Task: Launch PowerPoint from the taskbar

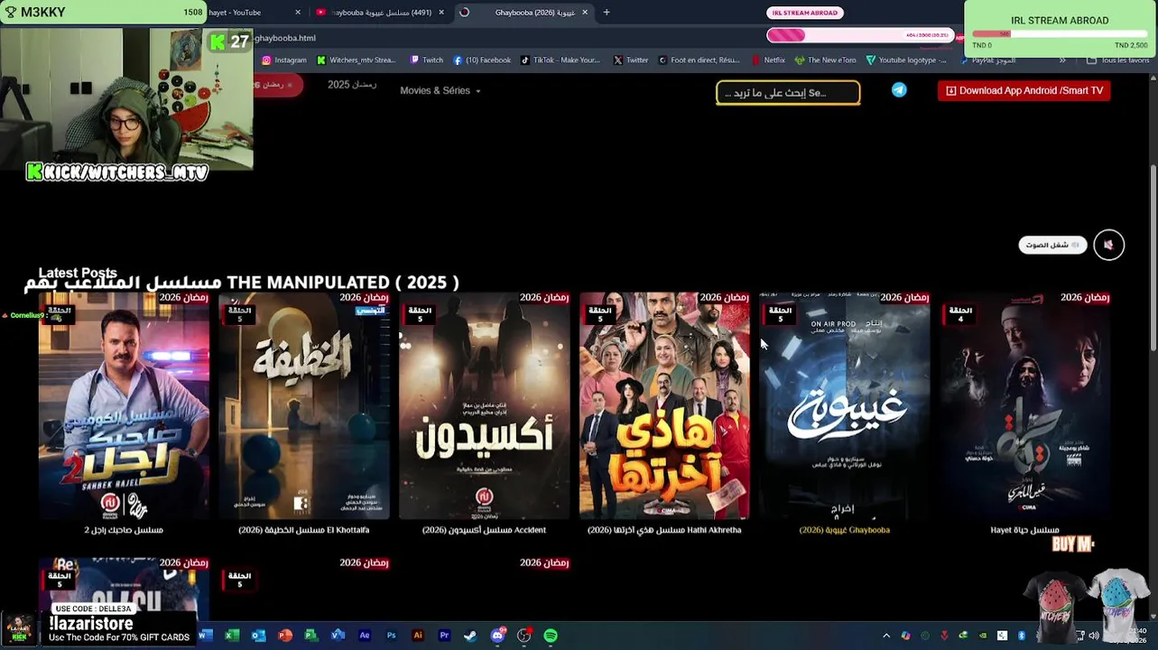Action: coord(285,636)
